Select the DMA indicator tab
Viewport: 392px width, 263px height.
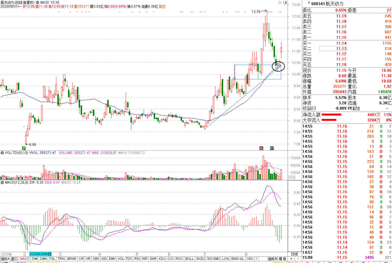[x=43, y=259]
